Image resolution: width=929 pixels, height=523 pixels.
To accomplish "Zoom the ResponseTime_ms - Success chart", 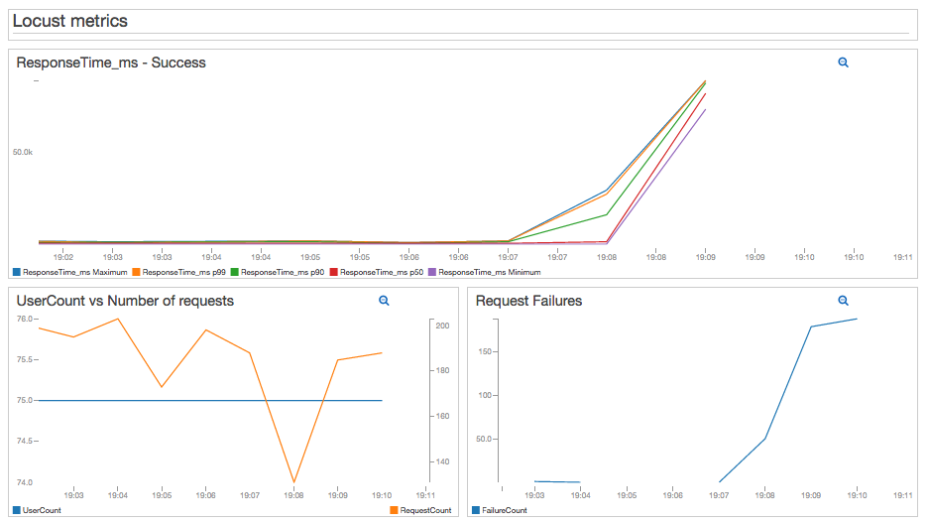I will [843, 63].
